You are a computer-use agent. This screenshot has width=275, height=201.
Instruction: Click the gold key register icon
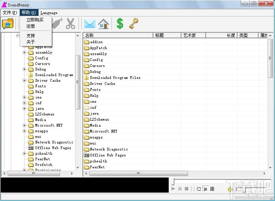tap(134, 23)
